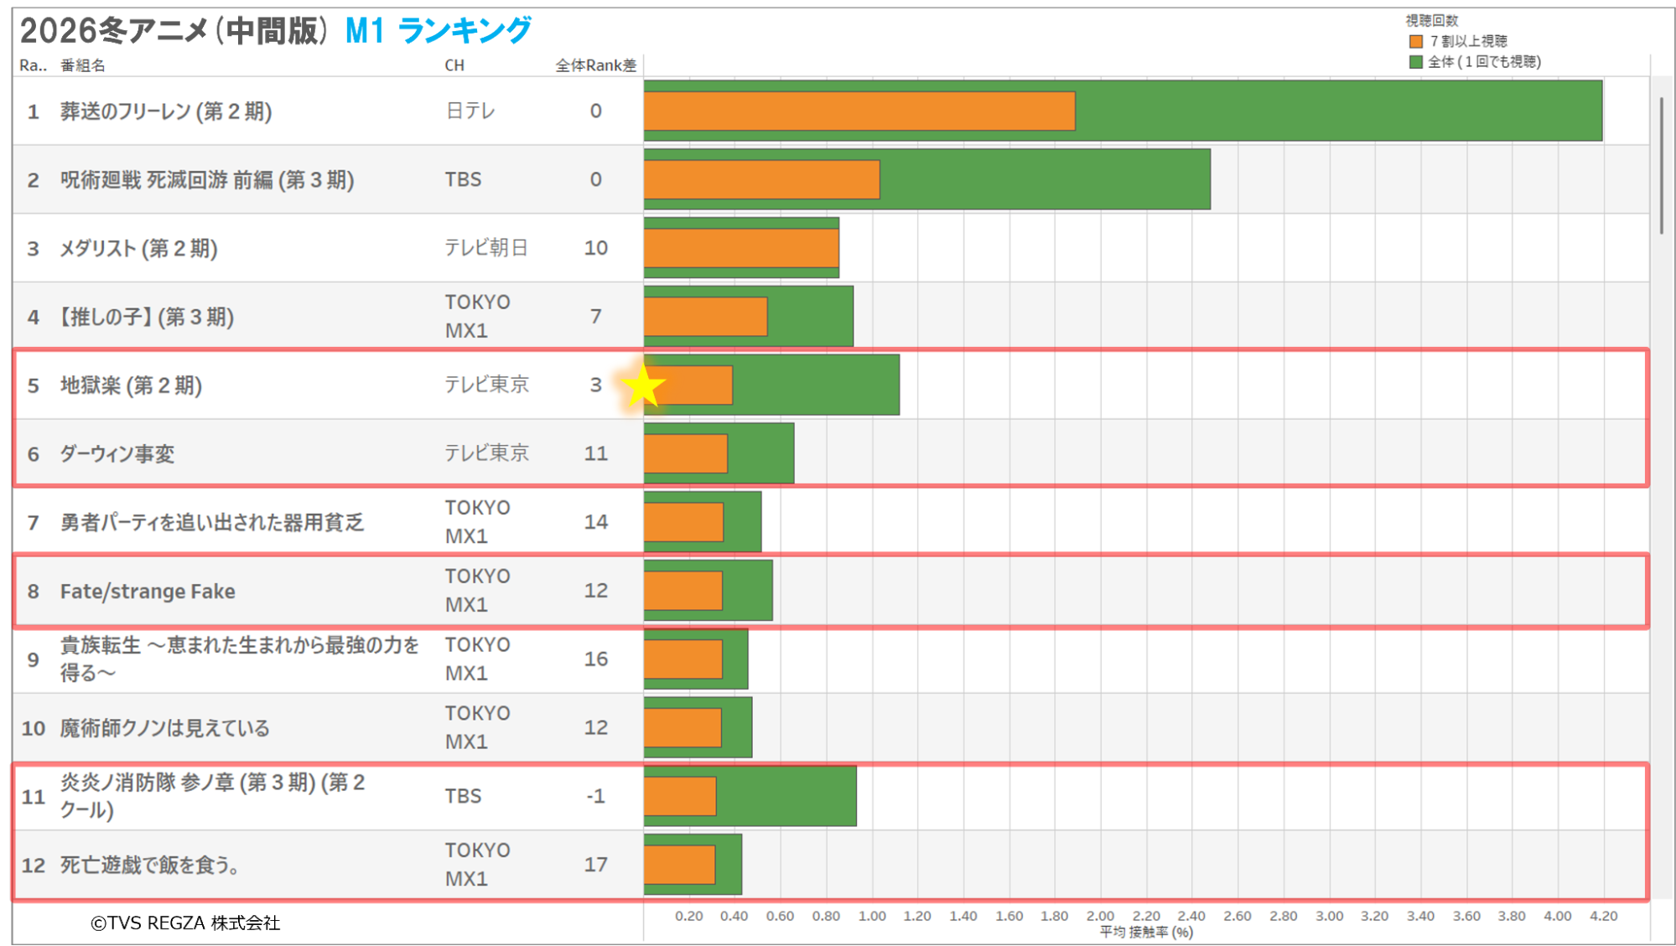The height and width of the screenshot is (946, 1676).
Task: Click orange bar of 炎炎ノ消防隊 row
Action: (x=680, y=796)
